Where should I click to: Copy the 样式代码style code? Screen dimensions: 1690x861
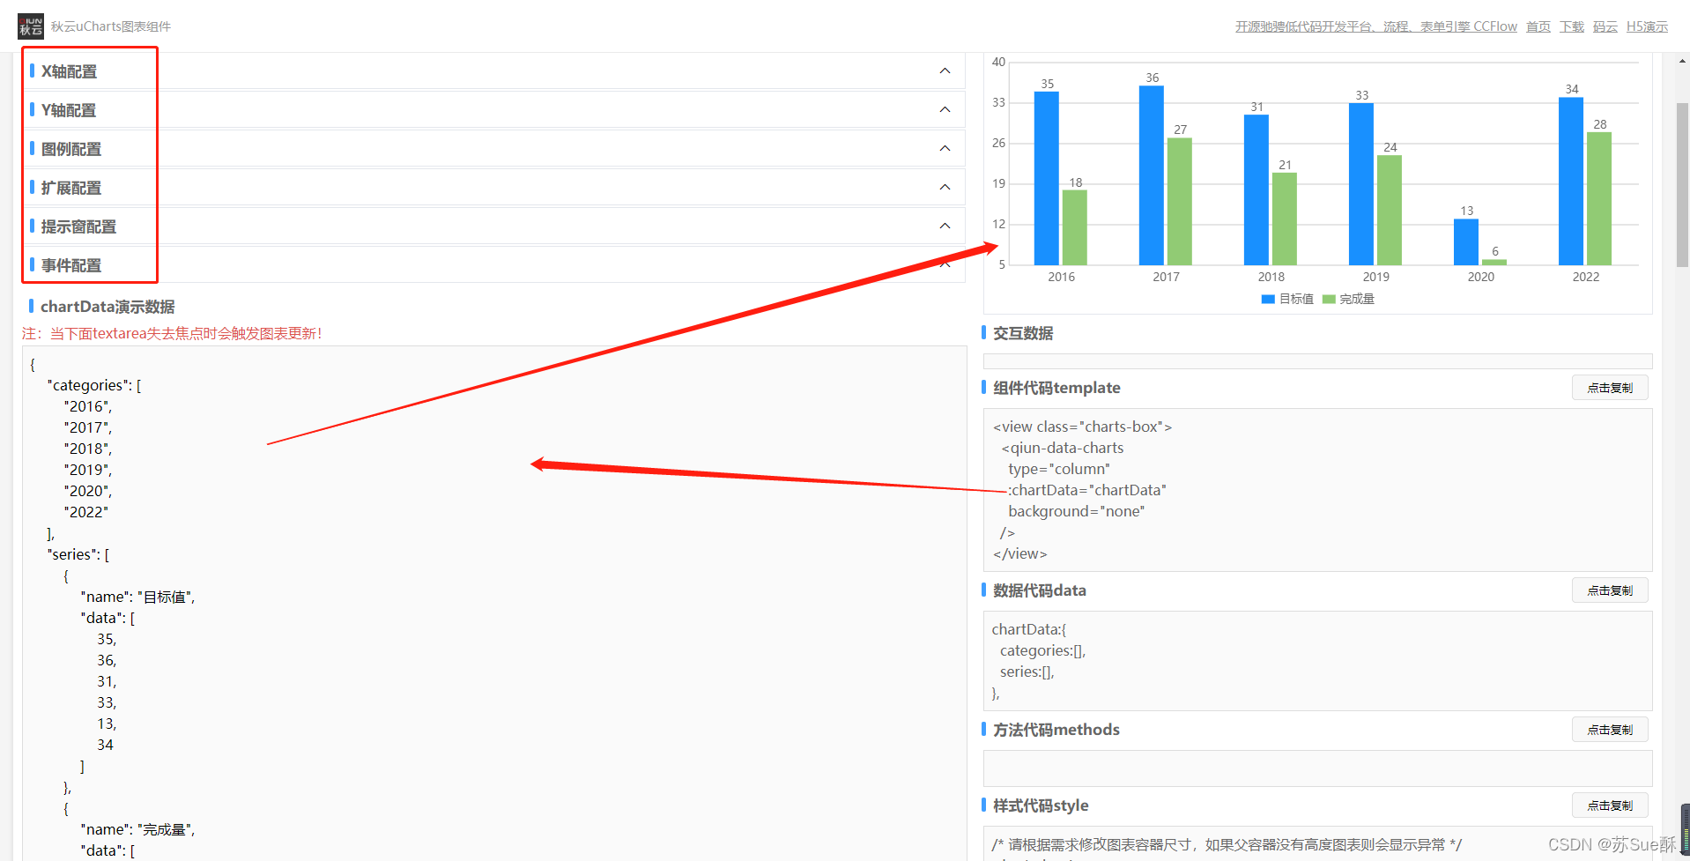[x=1610, y=805]
